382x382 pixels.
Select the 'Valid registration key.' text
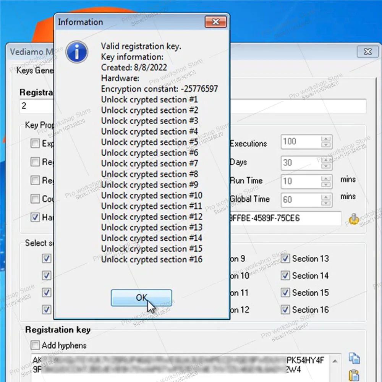pyautogui.click(x=141, y=46)
